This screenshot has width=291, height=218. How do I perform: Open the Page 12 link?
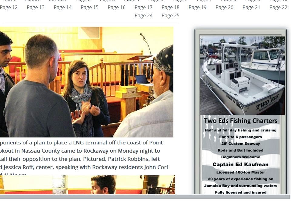(9, 7)
